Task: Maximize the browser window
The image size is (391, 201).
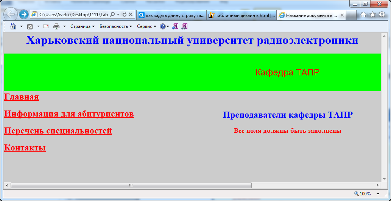Action: (365, 4)
